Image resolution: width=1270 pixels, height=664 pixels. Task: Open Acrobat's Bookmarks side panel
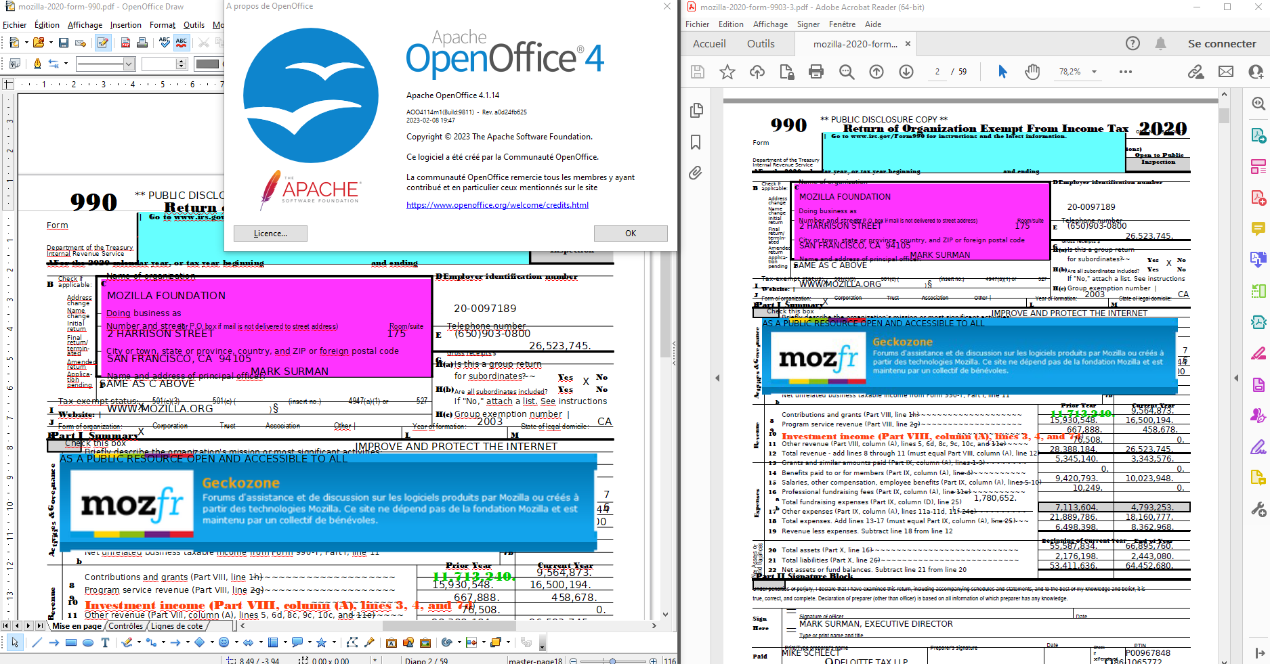(696, 142)
